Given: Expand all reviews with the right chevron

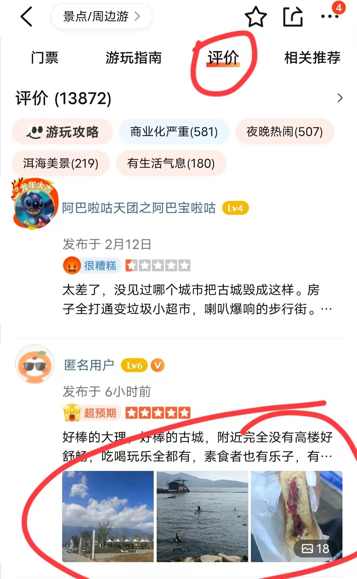Looking at the screenshot, I should pyautogui.click(x=340, y=98).
